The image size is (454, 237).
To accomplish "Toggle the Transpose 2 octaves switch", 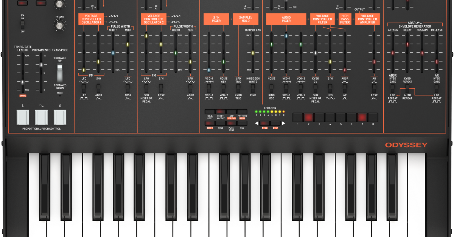I will pos(61,72).
